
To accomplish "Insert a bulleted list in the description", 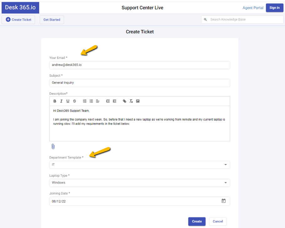I will (x=91, y=101).
